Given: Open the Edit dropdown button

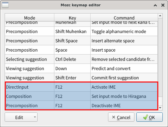Looking at the screenshot, I should [x=21, y=117].
